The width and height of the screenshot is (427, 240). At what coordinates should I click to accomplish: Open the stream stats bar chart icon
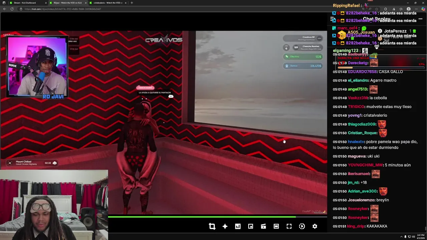coord(238,226)
